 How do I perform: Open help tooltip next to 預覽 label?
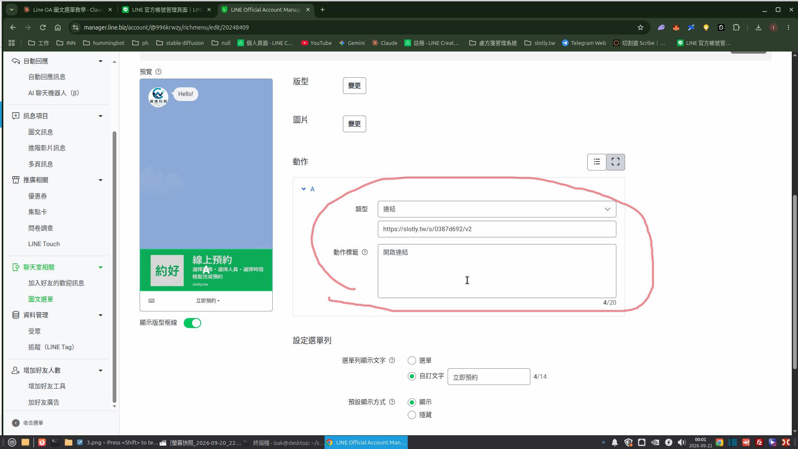(158, 72)
